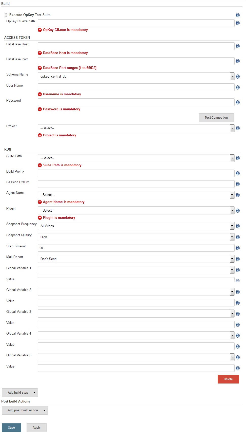
Task: Show help for Step Timeout
Action: click(238, 248)
